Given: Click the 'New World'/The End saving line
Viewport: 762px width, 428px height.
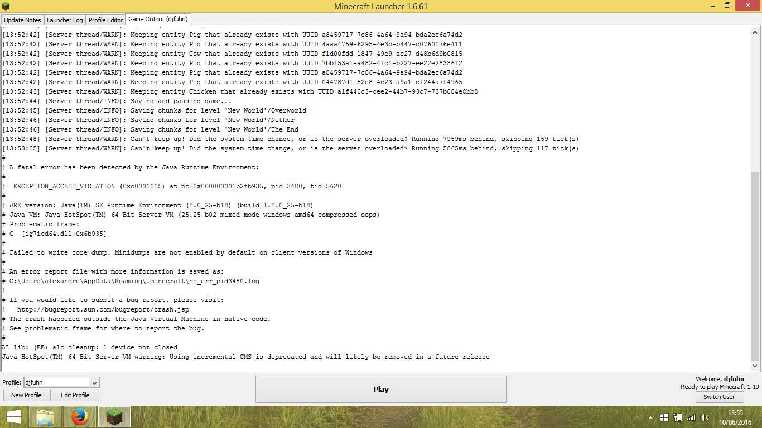Looking at the screenshot, I should [x=150, y=129].
